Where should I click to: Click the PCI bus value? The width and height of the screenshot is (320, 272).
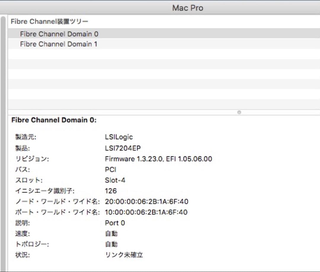(110, 170)
